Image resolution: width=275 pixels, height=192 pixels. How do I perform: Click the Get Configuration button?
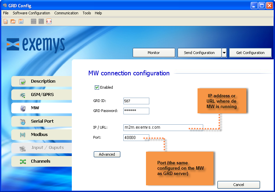click(x=250, y=53)
